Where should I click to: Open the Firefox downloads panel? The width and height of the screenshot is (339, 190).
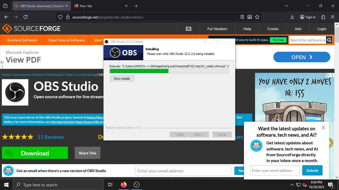292,17
